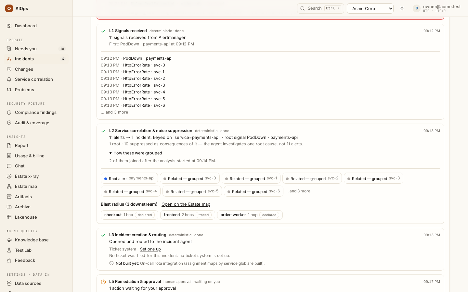This screenshot has width=468, height=292.
Task: Click the Report document icon
Action: pos(9,146)
